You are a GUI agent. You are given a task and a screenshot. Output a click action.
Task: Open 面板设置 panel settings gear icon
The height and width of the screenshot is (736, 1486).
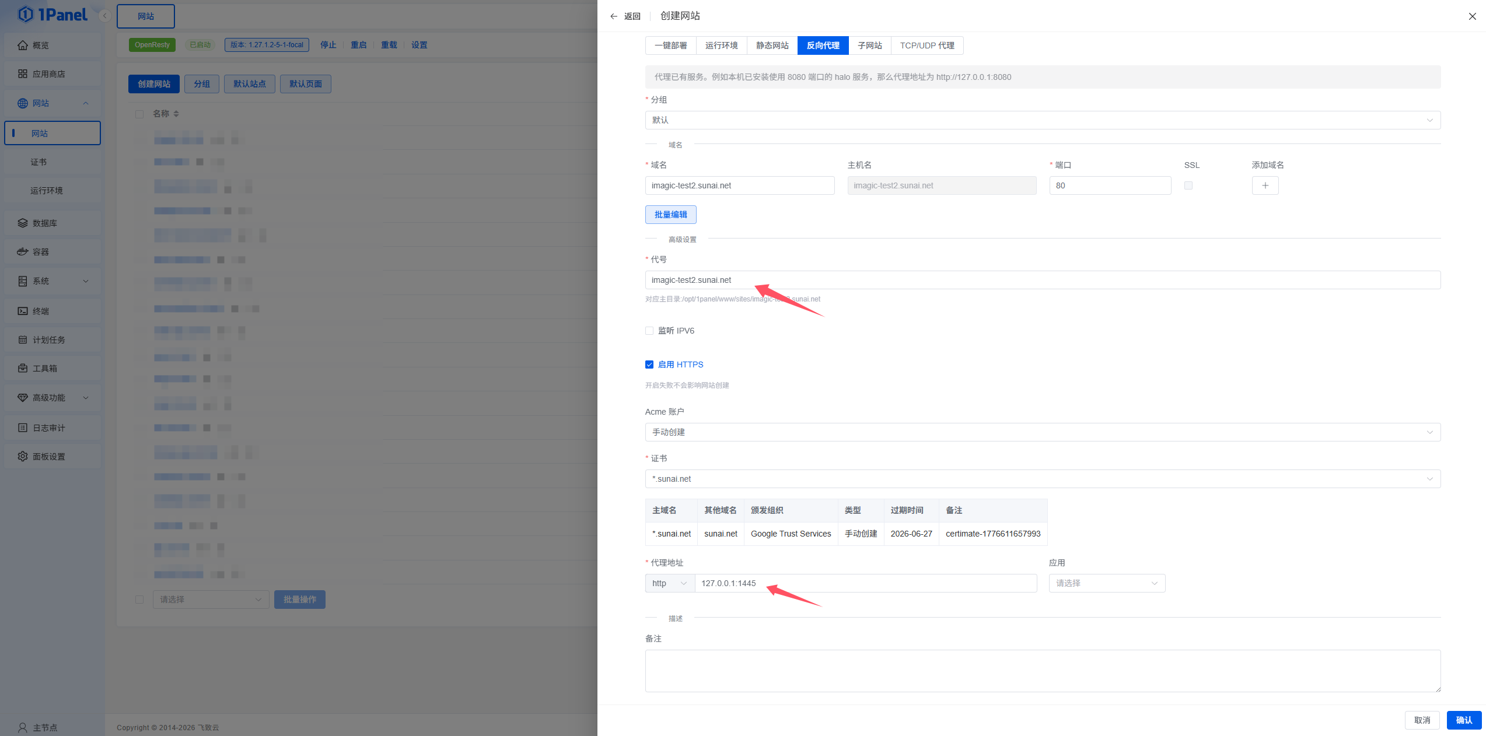[23, 456]
